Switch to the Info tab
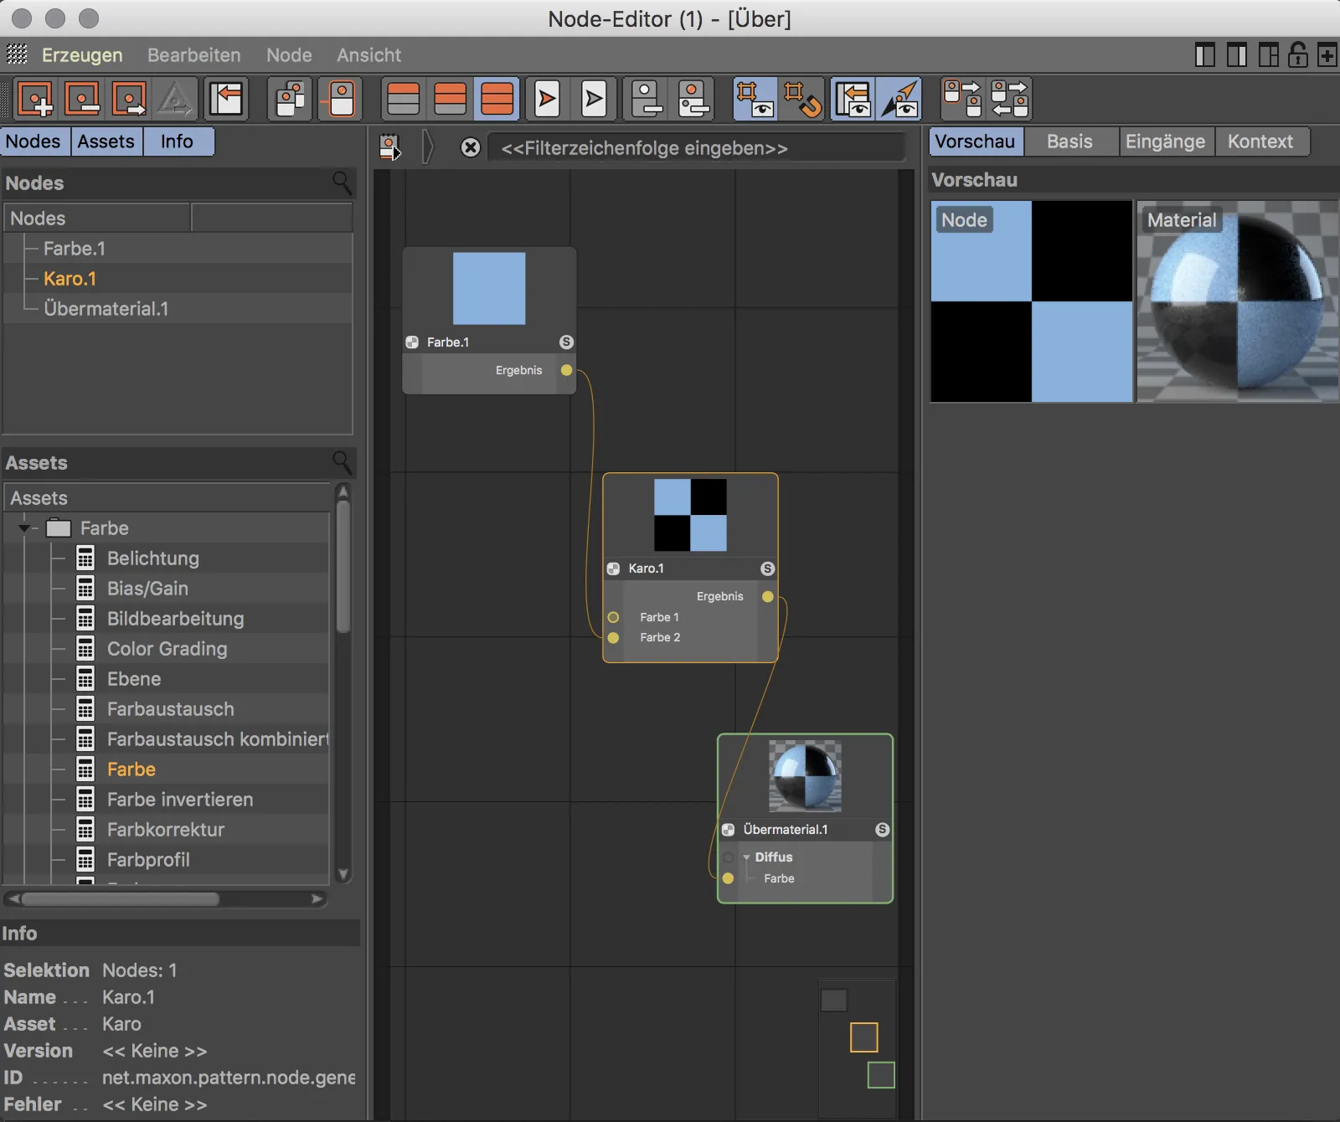Image resolution: width=1340 pixels, height=1122 pixels. point(177,142)
